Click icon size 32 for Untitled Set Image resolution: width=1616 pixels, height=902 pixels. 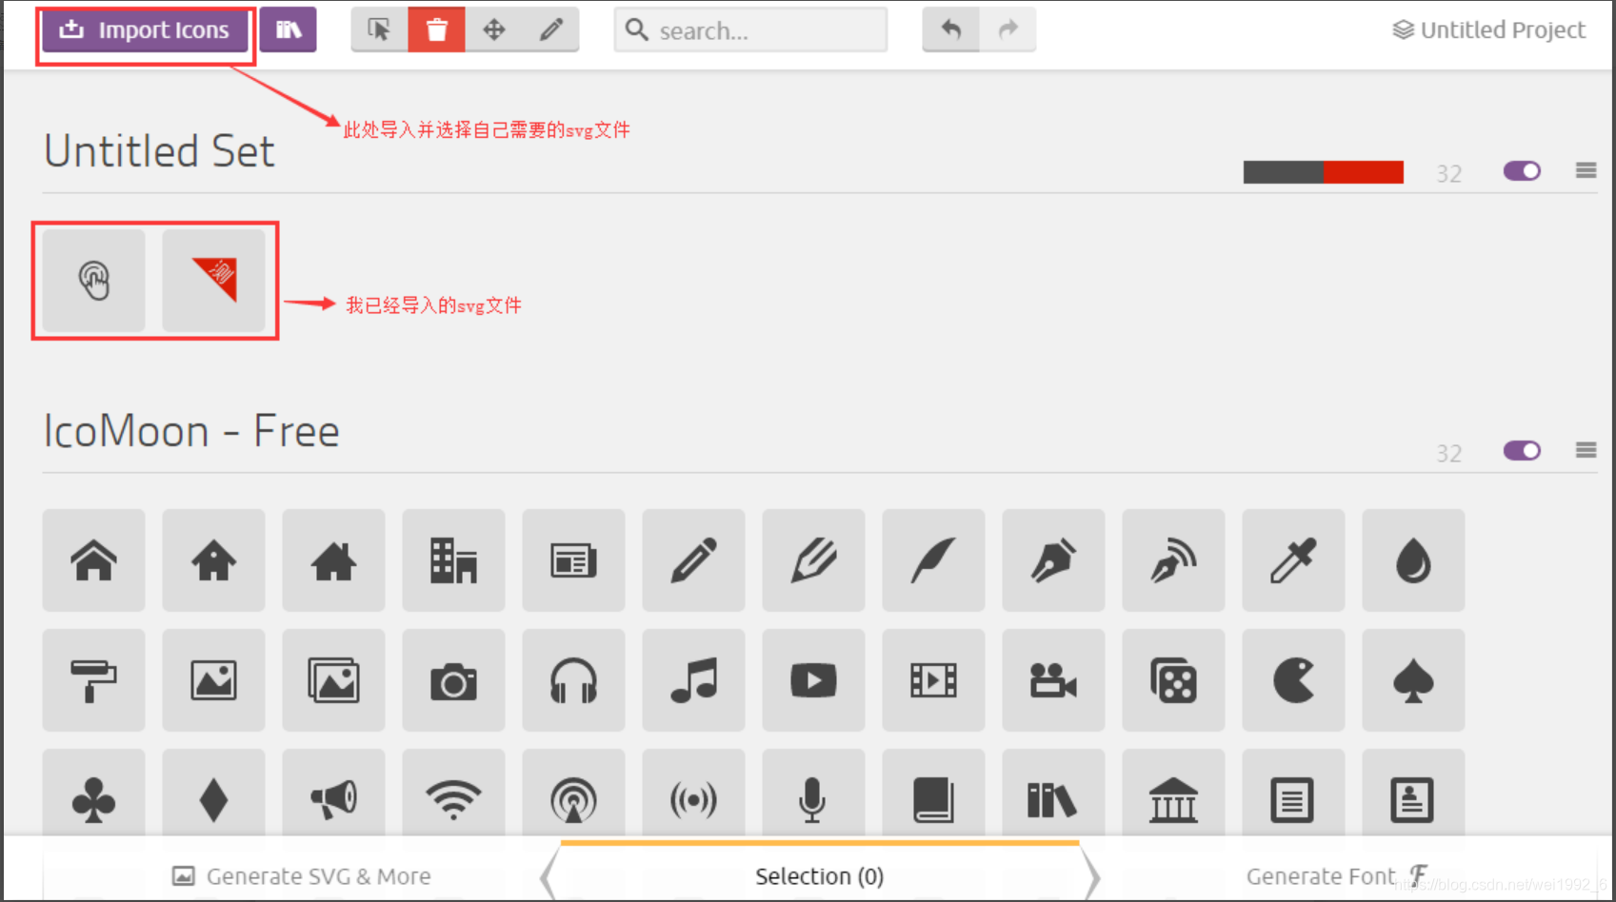(x=1448, y=173)
